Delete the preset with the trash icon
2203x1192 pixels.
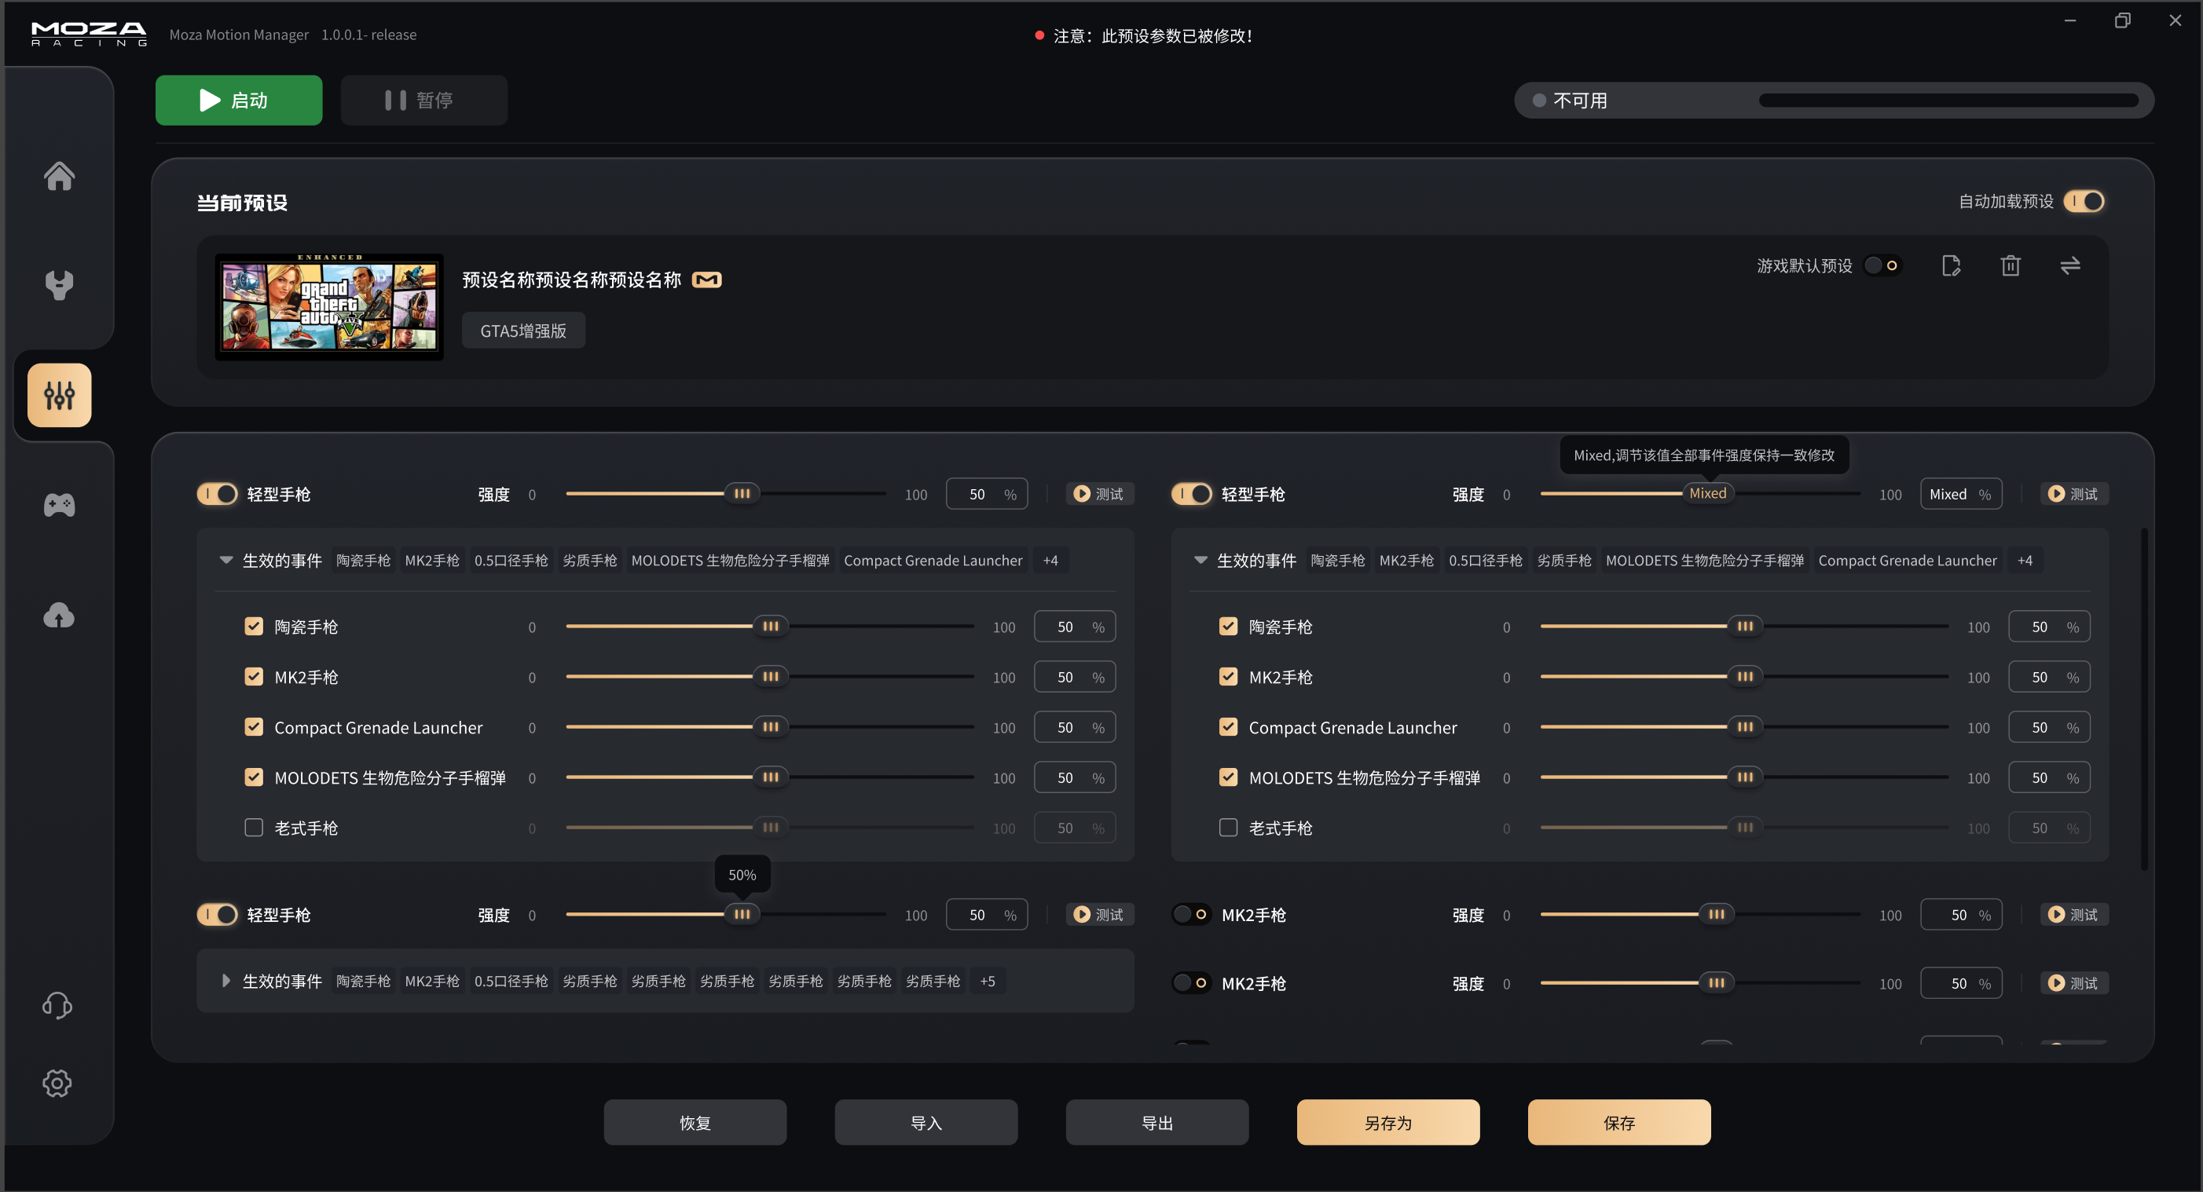click(2011, 265)
